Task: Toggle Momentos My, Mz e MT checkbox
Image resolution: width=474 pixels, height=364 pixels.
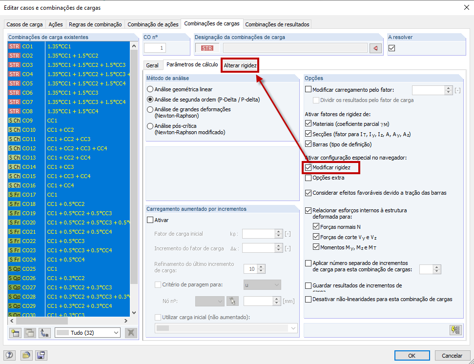Action: pos(316,247)
